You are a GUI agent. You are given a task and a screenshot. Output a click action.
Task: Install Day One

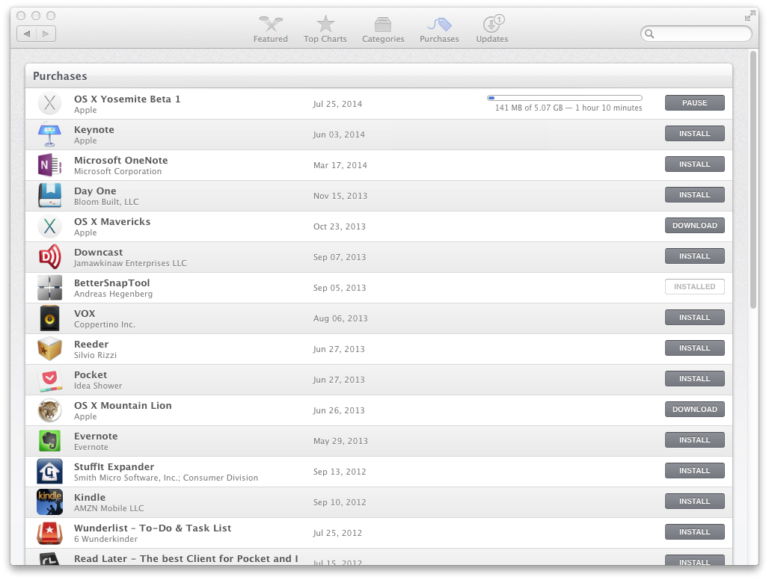tap(694, 194)
